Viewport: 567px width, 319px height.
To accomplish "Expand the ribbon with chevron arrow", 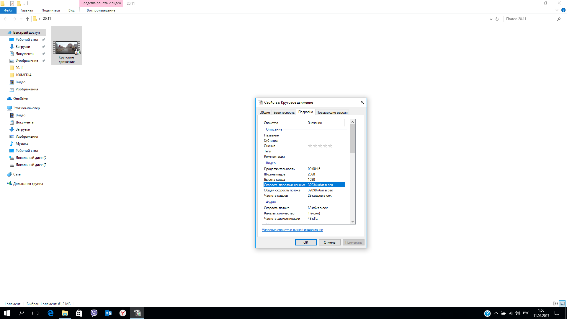I will (x=557, y=10).
